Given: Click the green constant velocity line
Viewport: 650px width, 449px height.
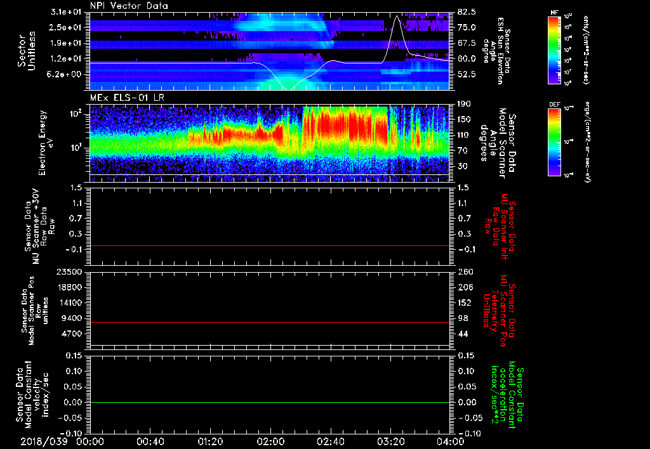Looking at the screenshot, I should pyautogui.click(x=269, y=403).
